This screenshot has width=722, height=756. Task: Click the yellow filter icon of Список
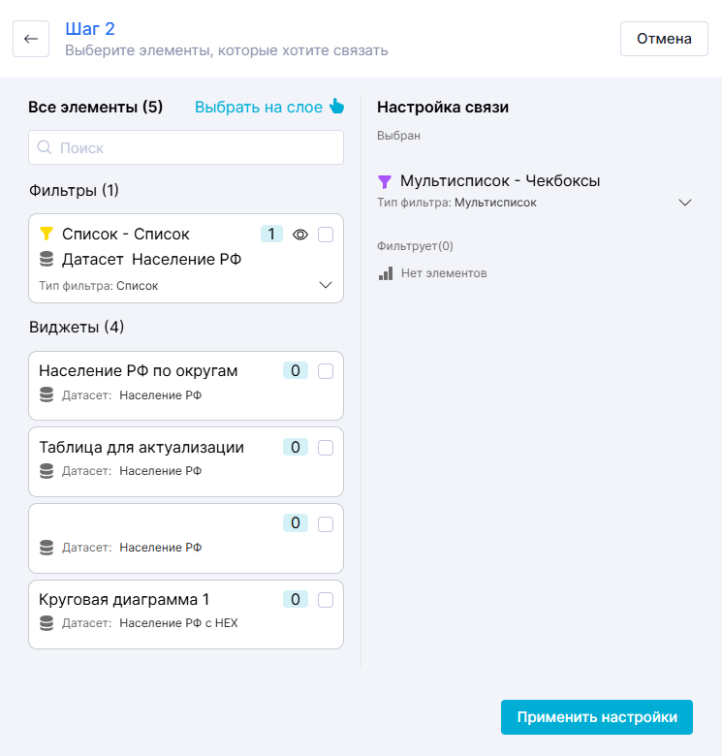tap(46, 234)
